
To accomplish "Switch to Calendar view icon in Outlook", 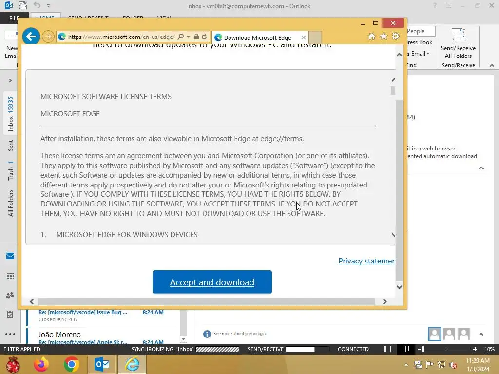I will 10,276.
